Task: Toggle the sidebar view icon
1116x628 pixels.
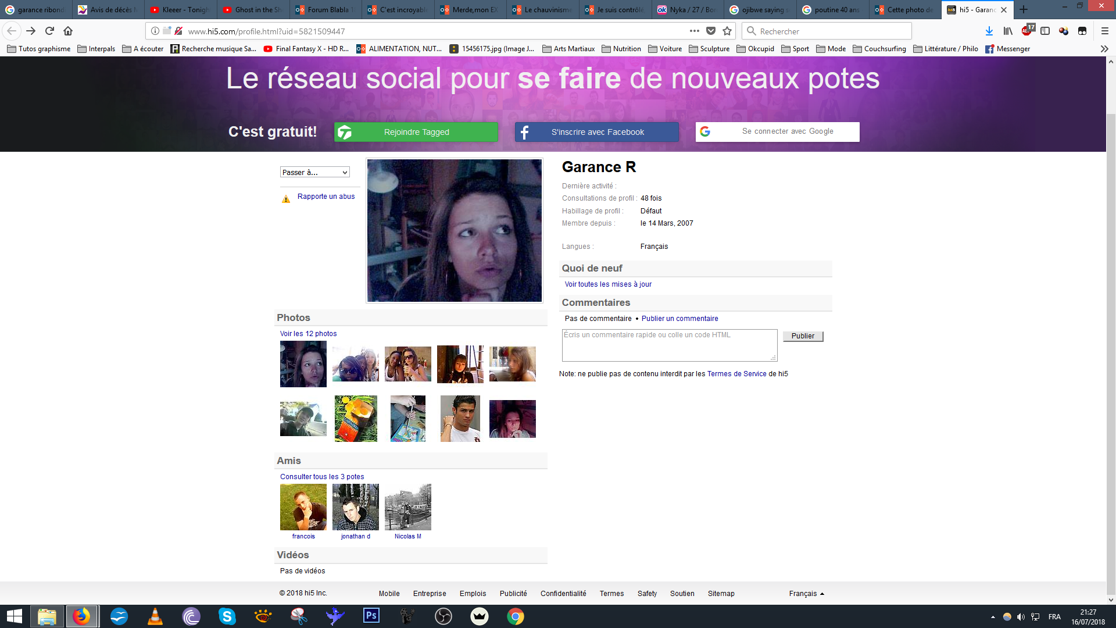Action: tap(1045, 31)
